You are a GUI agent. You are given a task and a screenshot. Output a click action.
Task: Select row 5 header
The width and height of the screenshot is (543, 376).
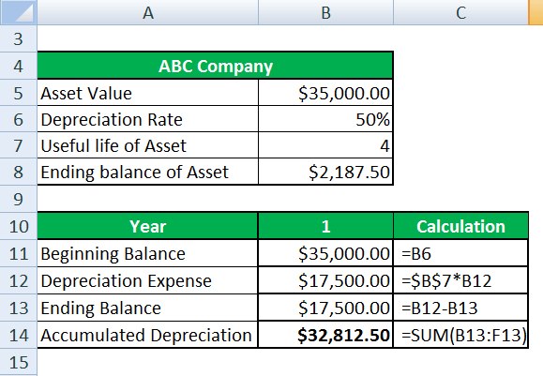click(x=18, y=93)
